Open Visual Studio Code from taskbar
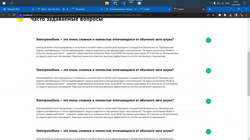Viewport: 250px width, 140px height. pyautogui.click(x=123, y=3)
